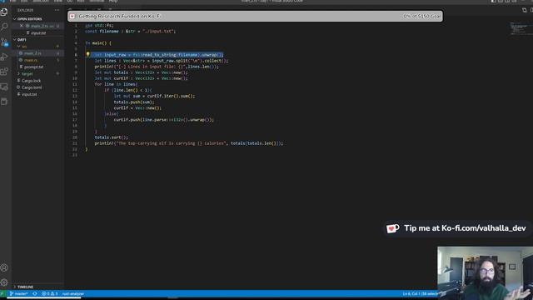Open the Remote Explorer activity bar icon
Screen dimensions: 533x300
4,87
